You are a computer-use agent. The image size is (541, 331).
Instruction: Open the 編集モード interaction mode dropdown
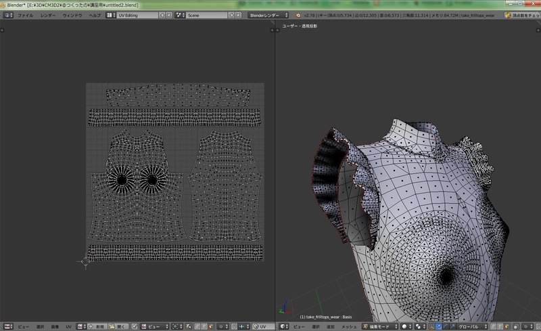(380, 326)
